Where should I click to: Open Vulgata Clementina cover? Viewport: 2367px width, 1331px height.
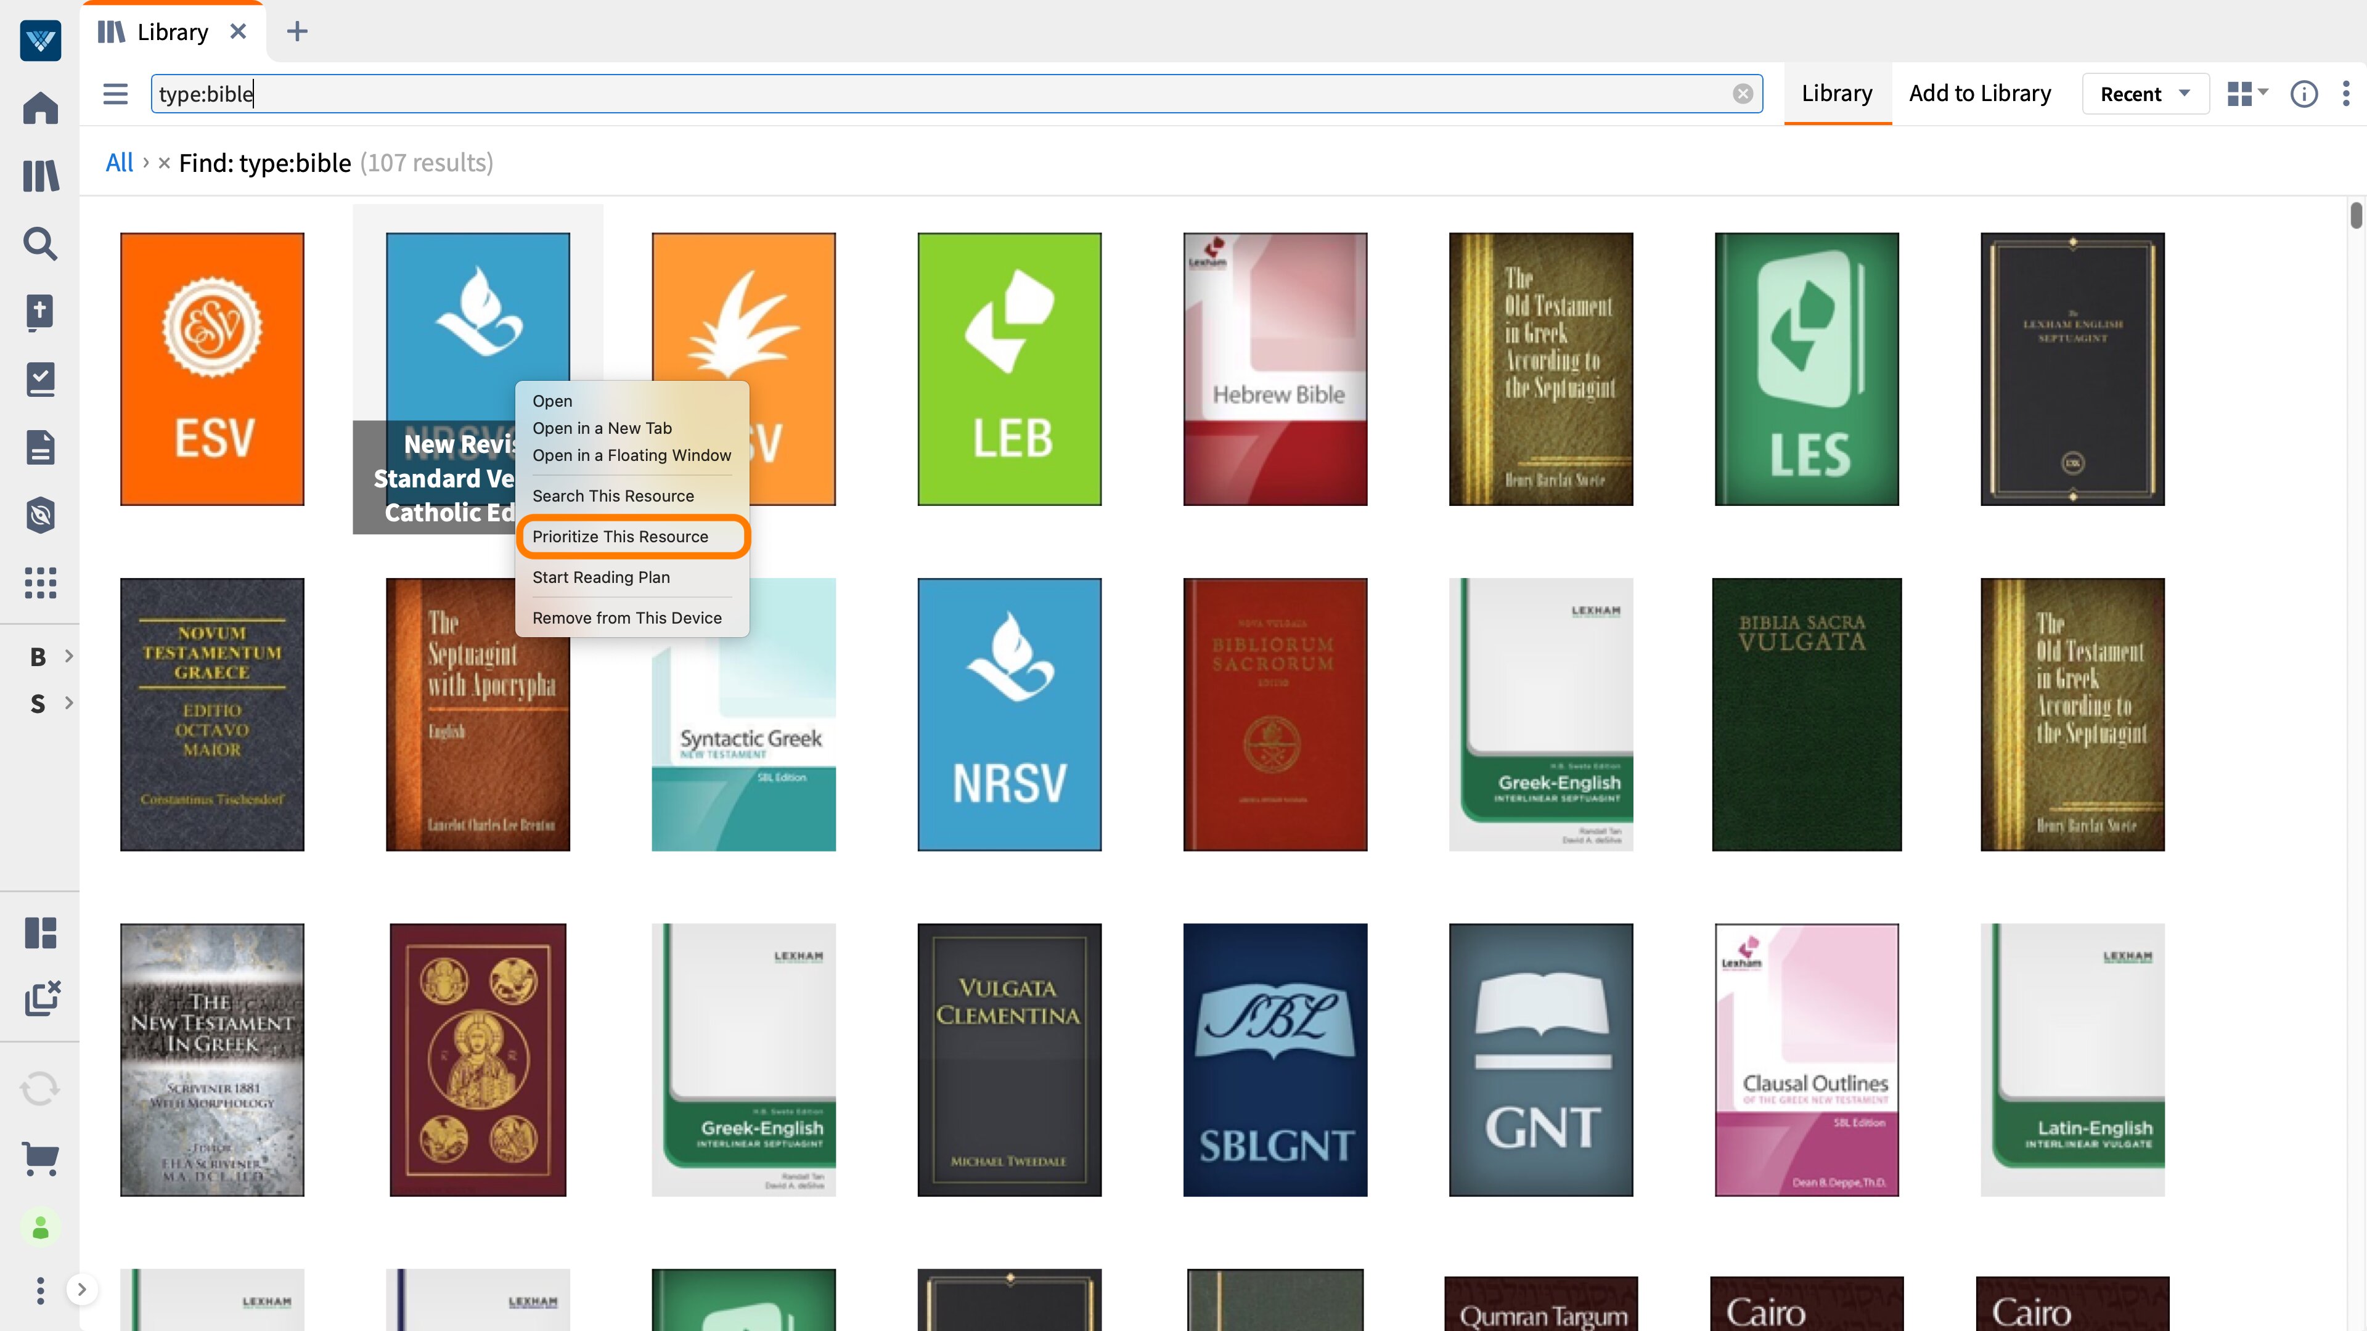point(1009,1060)
